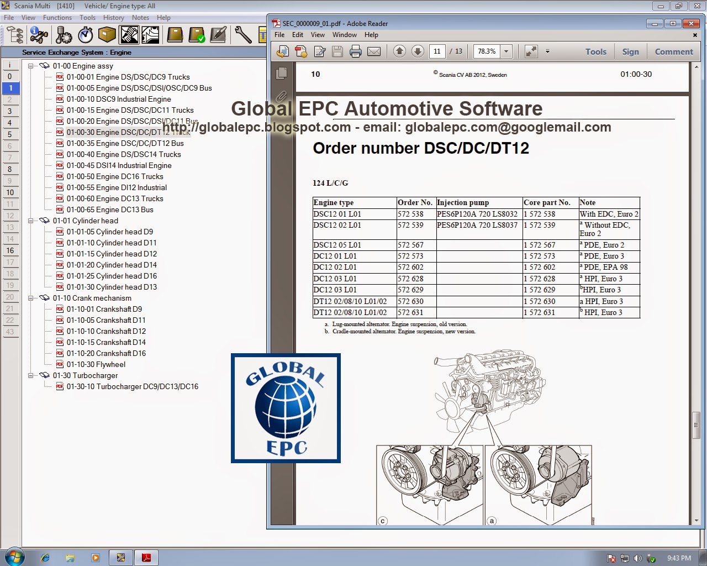Open the Comment pane in Adobe Reader
Screen dimensions: 707x566
(x=674, y=51)
